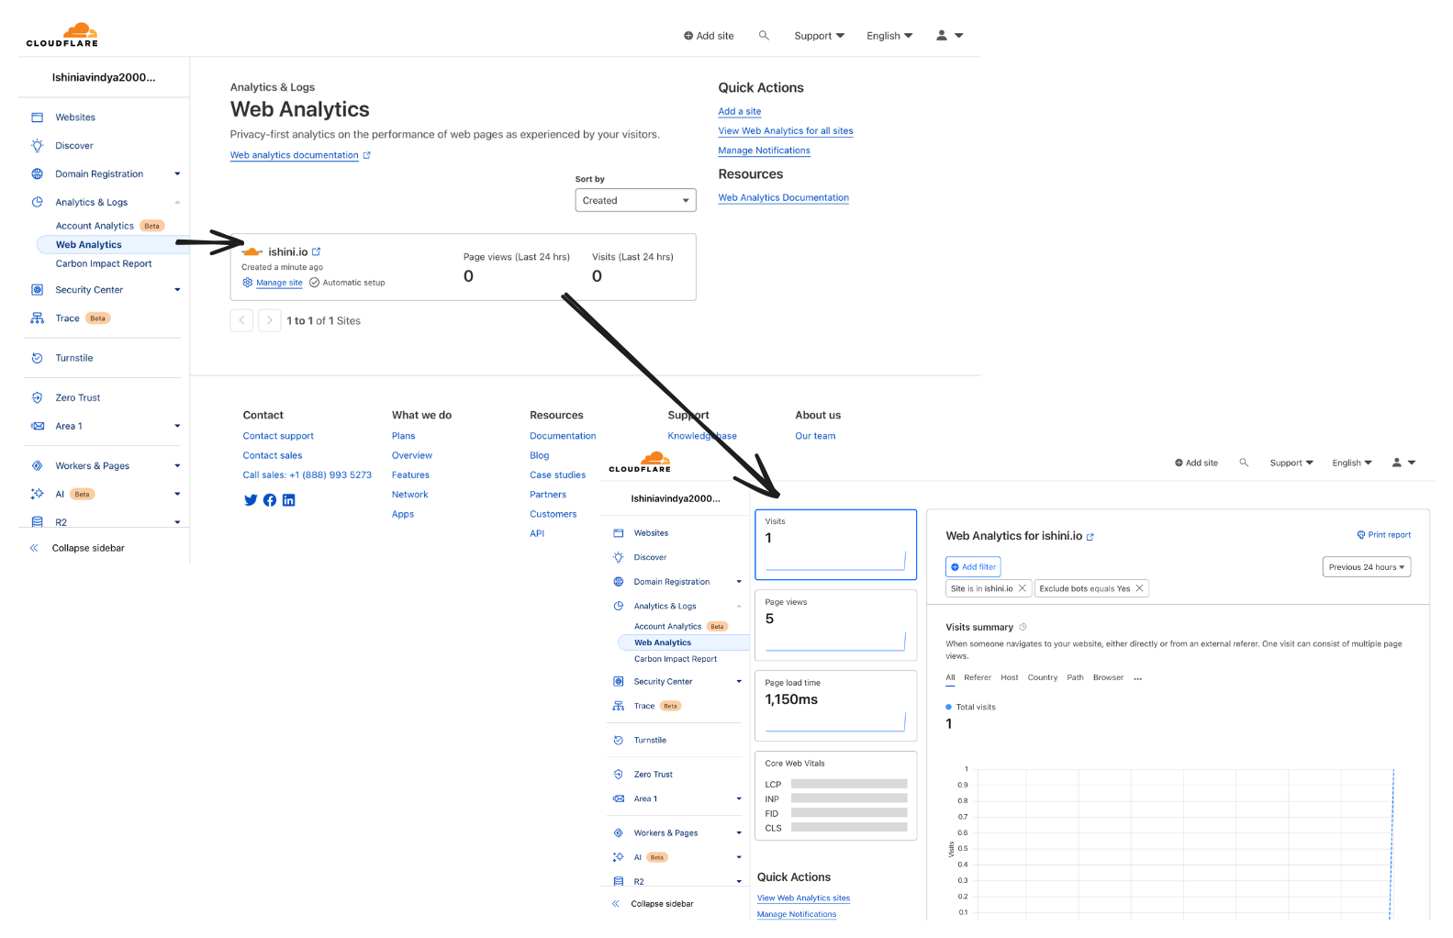
Task: Open View Web Analytics for all sites link
Action: (x=786, y=131)
